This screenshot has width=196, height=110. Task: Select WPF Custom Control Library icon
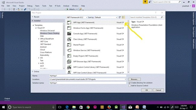69,67
